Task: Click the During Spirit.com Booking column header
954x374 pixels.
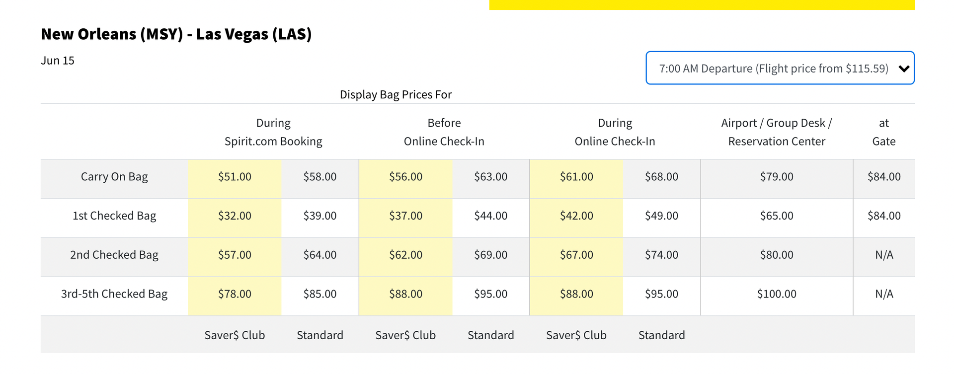Action: click(273, 132)
